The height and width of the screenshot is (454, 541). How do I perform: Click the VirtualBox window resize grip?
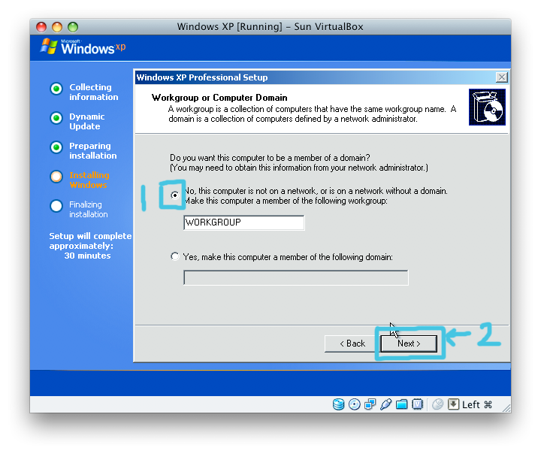[x=506, y=408]
